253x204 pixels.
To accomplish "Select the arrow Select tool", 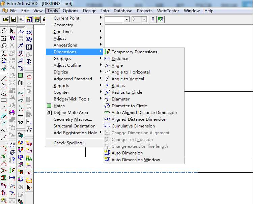I will [12, 31].
